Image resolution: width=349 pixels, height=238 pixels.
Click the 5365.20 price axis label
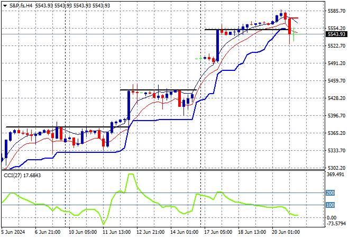[336, 133]
